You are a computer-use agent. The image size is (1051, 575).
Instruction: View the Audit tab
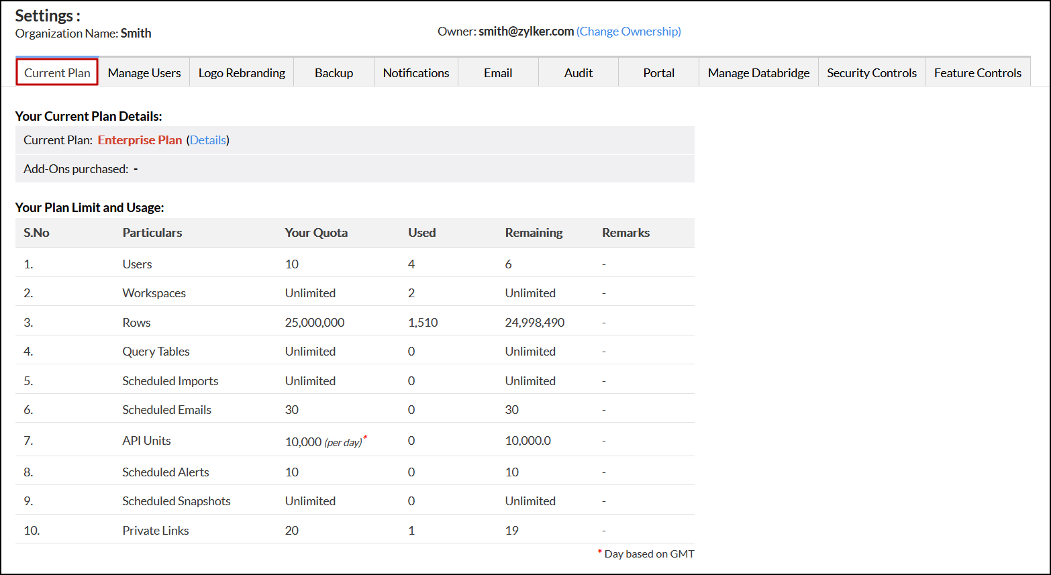(x=579, y=72)
